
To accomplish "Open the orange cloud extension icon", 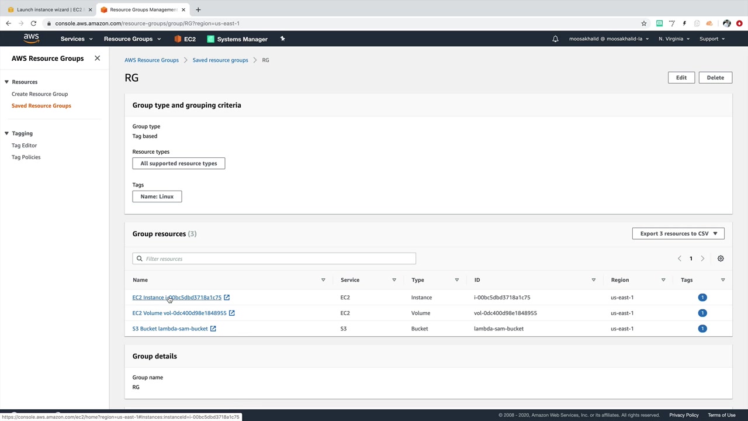I will tap(709, 23).
